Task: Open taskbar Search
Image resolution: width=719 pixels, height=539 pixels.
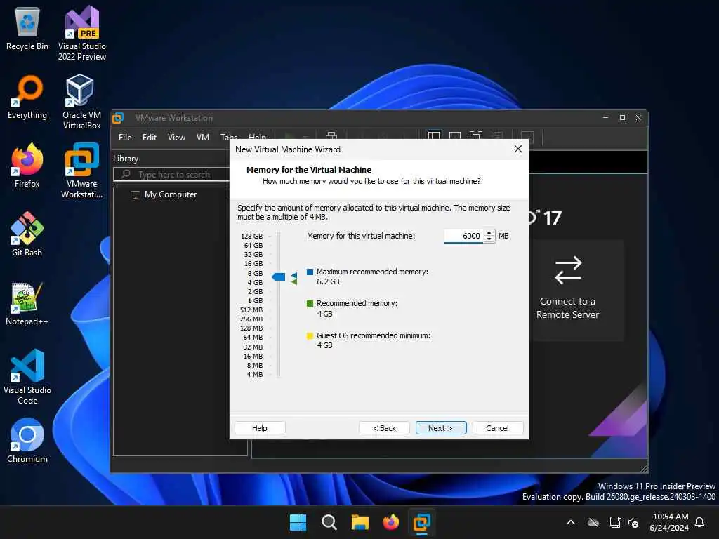Action: [329, 522]
